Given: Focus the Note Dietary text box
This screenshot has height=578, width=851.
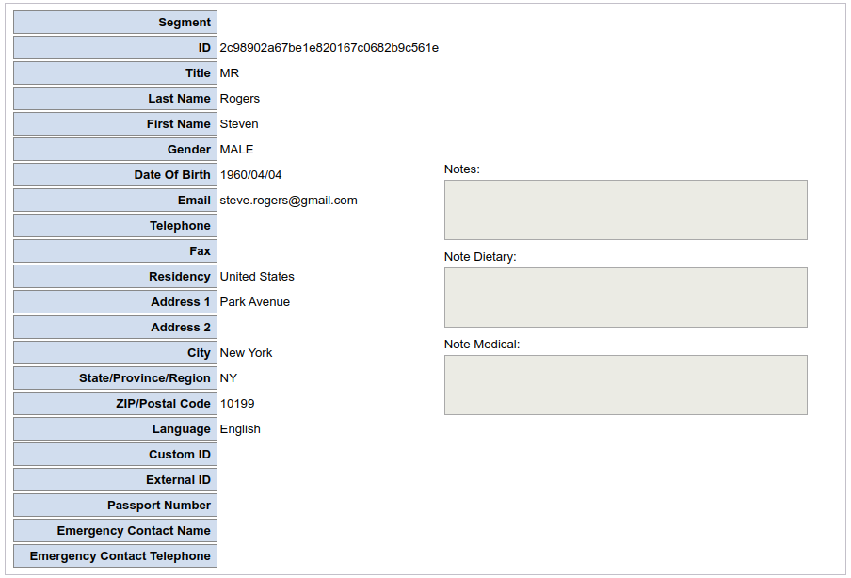Looking at the screenshot, I should 625,297.
